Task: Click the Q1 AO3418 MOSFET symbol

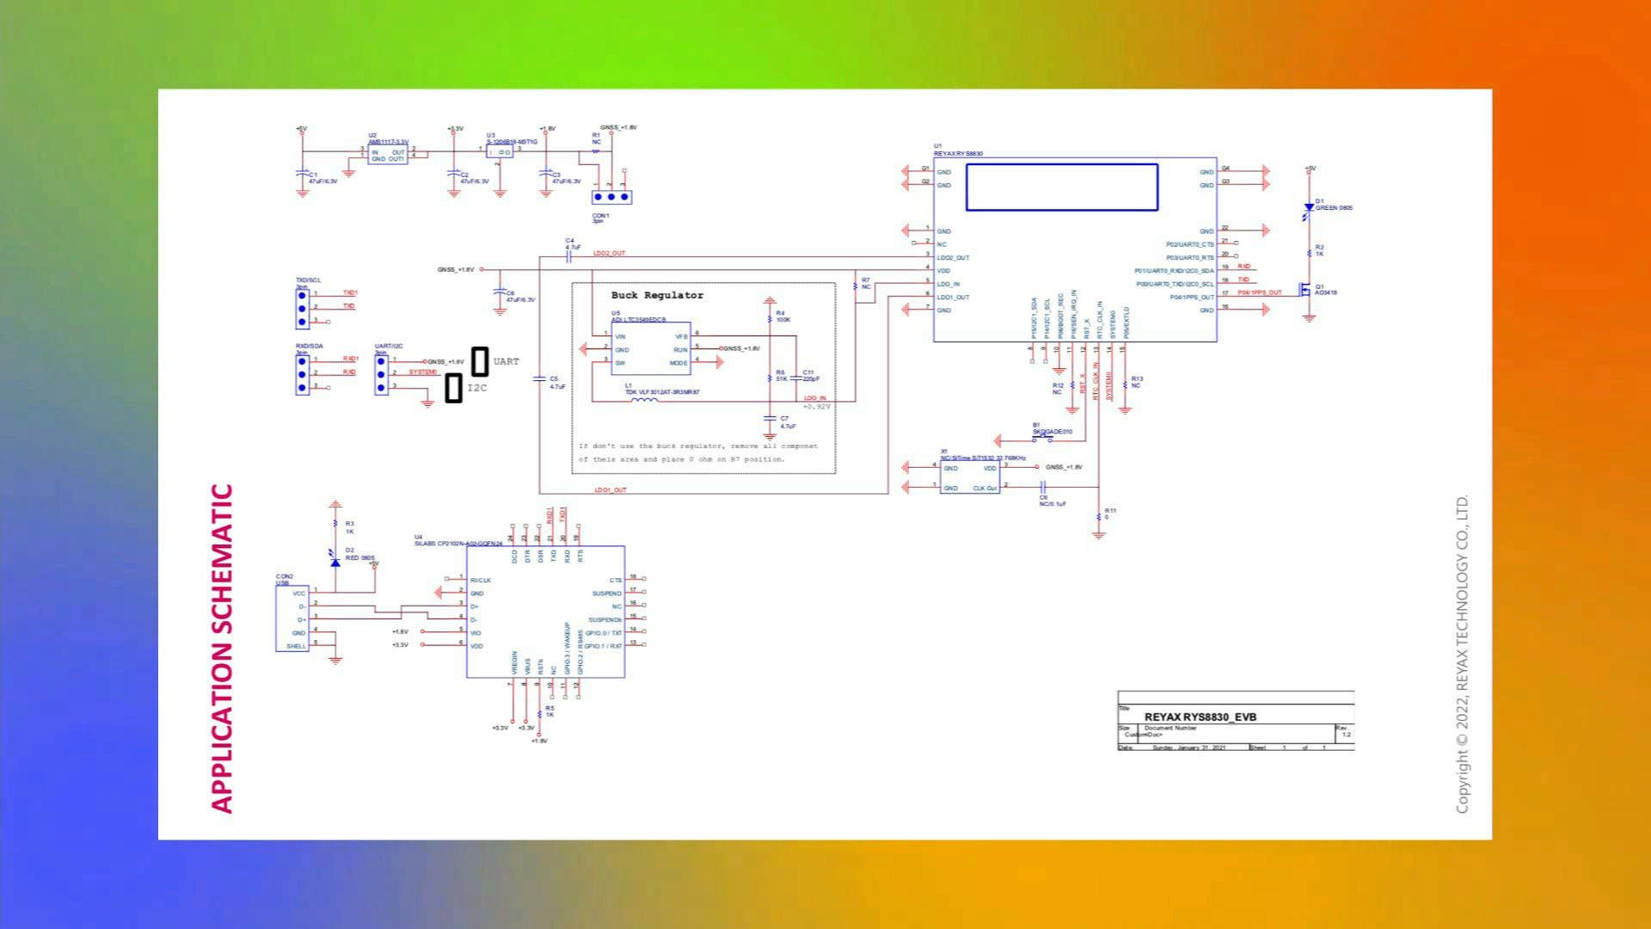Action: [x=1305, y=292]
